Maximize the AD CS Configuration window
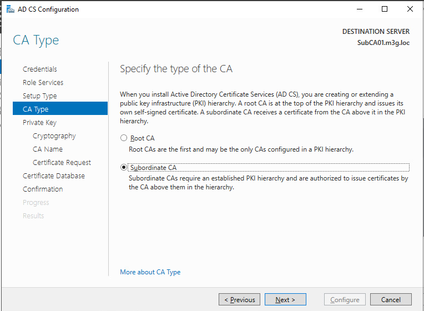Viewport: 424px width, 311px height. 385,9
